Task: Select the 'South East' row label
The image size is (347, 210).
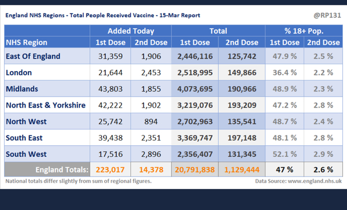Action: [x=24, y=138]
